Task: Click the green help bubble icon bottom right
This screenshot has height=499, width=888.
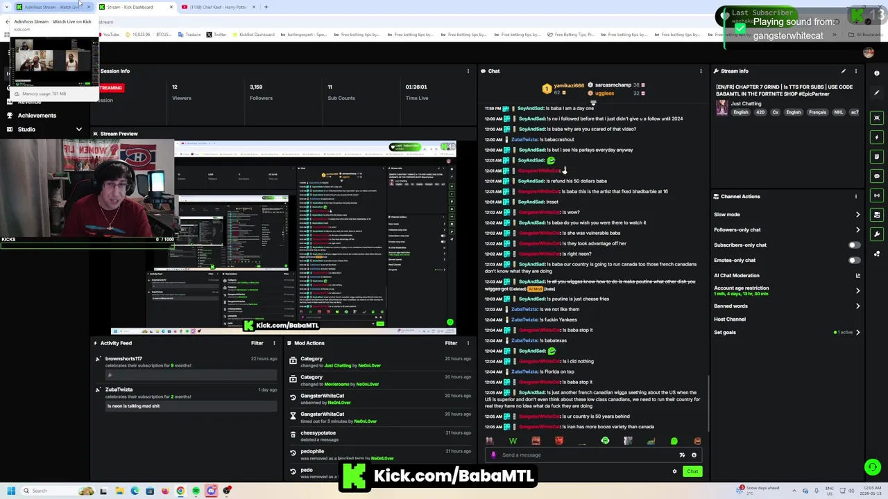Action: [x=873, y=467]
